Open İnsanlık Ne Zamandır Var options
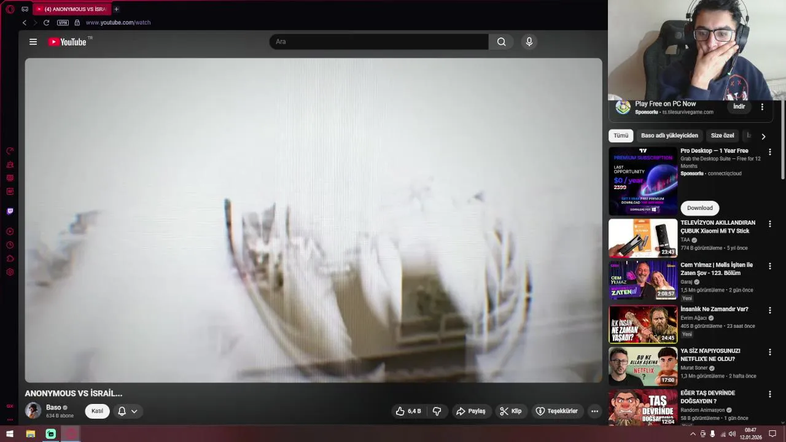786x442 pixels. point(769,311)
